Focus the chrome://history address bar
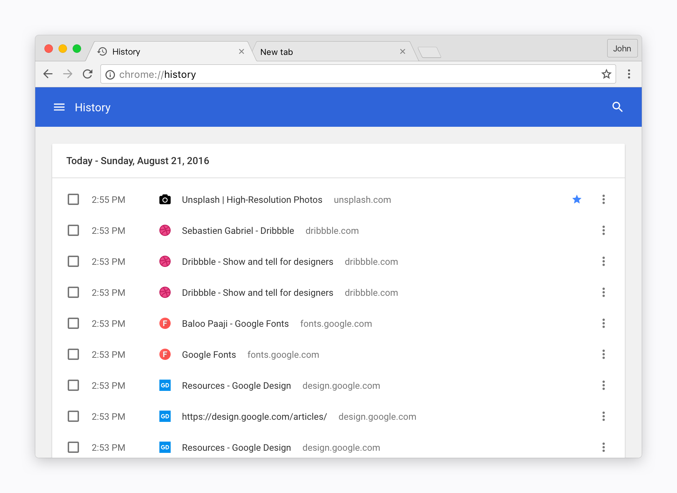 pyautogui.click(x=358, y=74)
